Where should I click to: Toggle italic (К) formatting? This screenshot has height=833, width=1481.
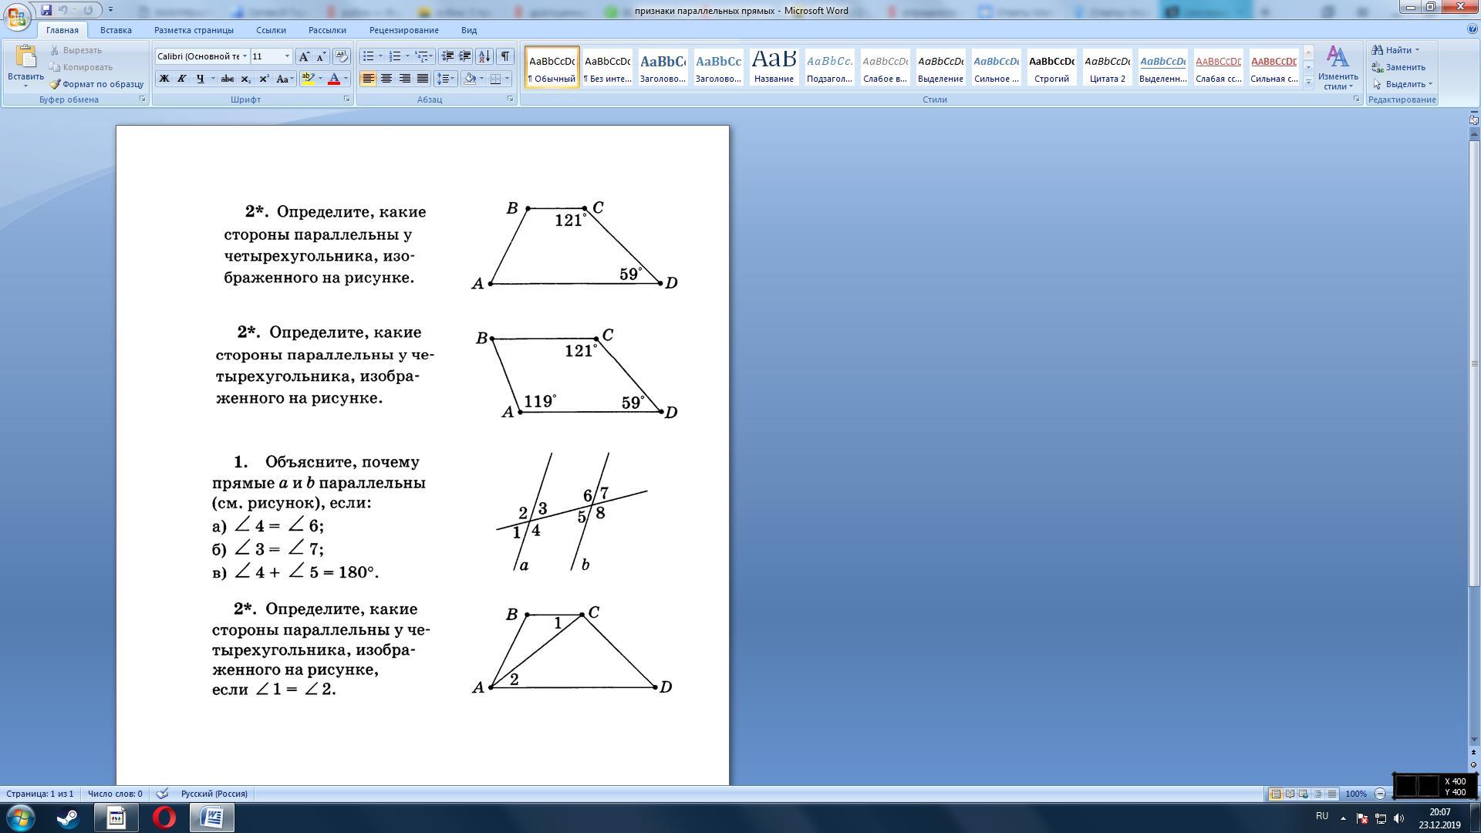tap(181, 79)
